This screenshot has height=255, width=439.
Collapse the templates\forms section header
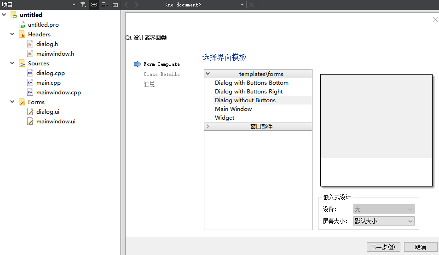click(x=208, y=74)
